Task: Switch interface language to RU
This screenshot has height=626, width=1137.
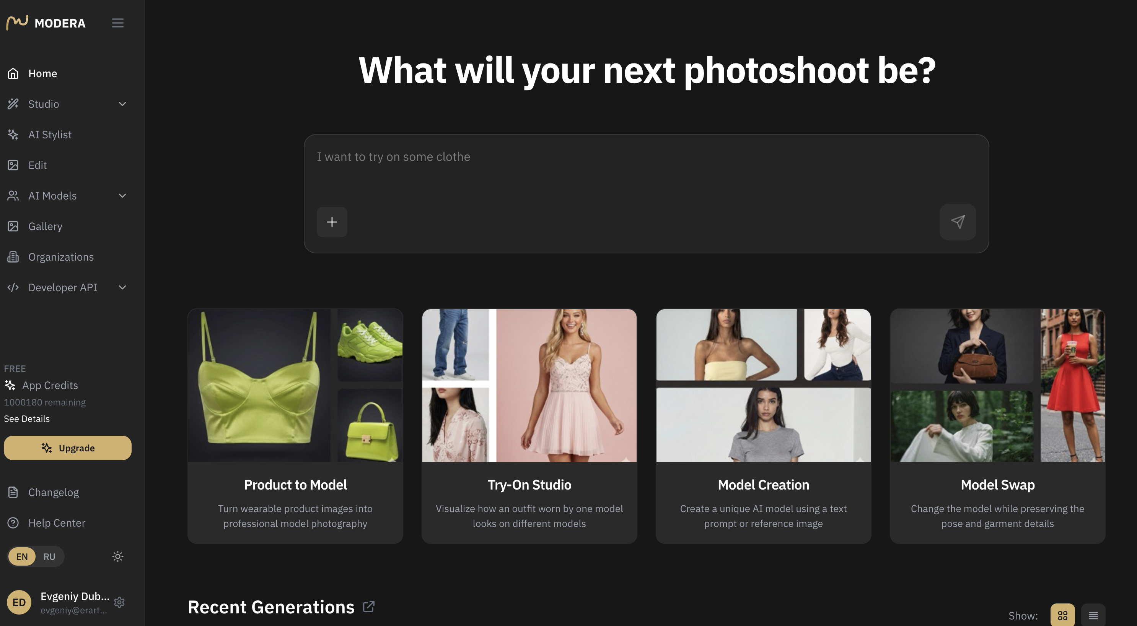Action: tap(49, 556)
